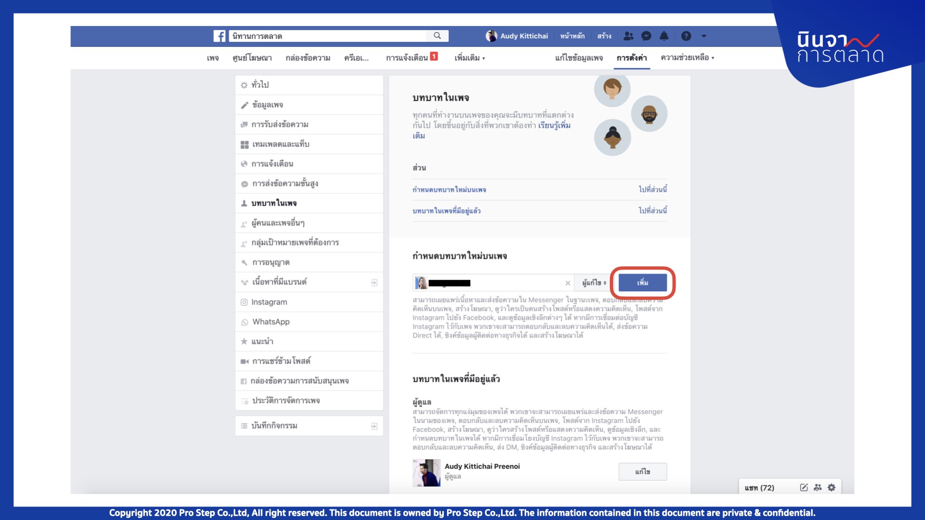Open the ครีเอ... tab
The image size is (925, 520).
coord(357,58)
